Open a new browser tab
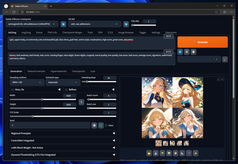238x164 pixels. point(51,6)
